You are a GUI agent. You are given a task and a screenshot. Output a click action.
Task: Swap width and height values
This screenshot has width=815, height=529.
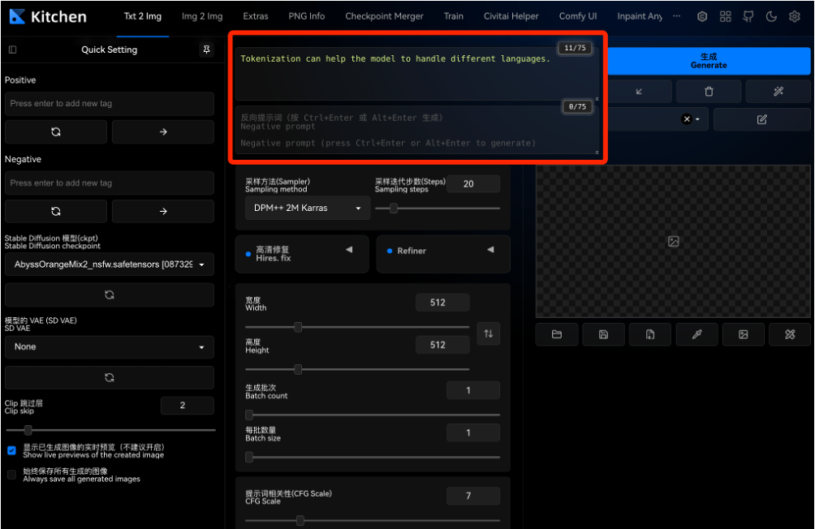point(489,333)
